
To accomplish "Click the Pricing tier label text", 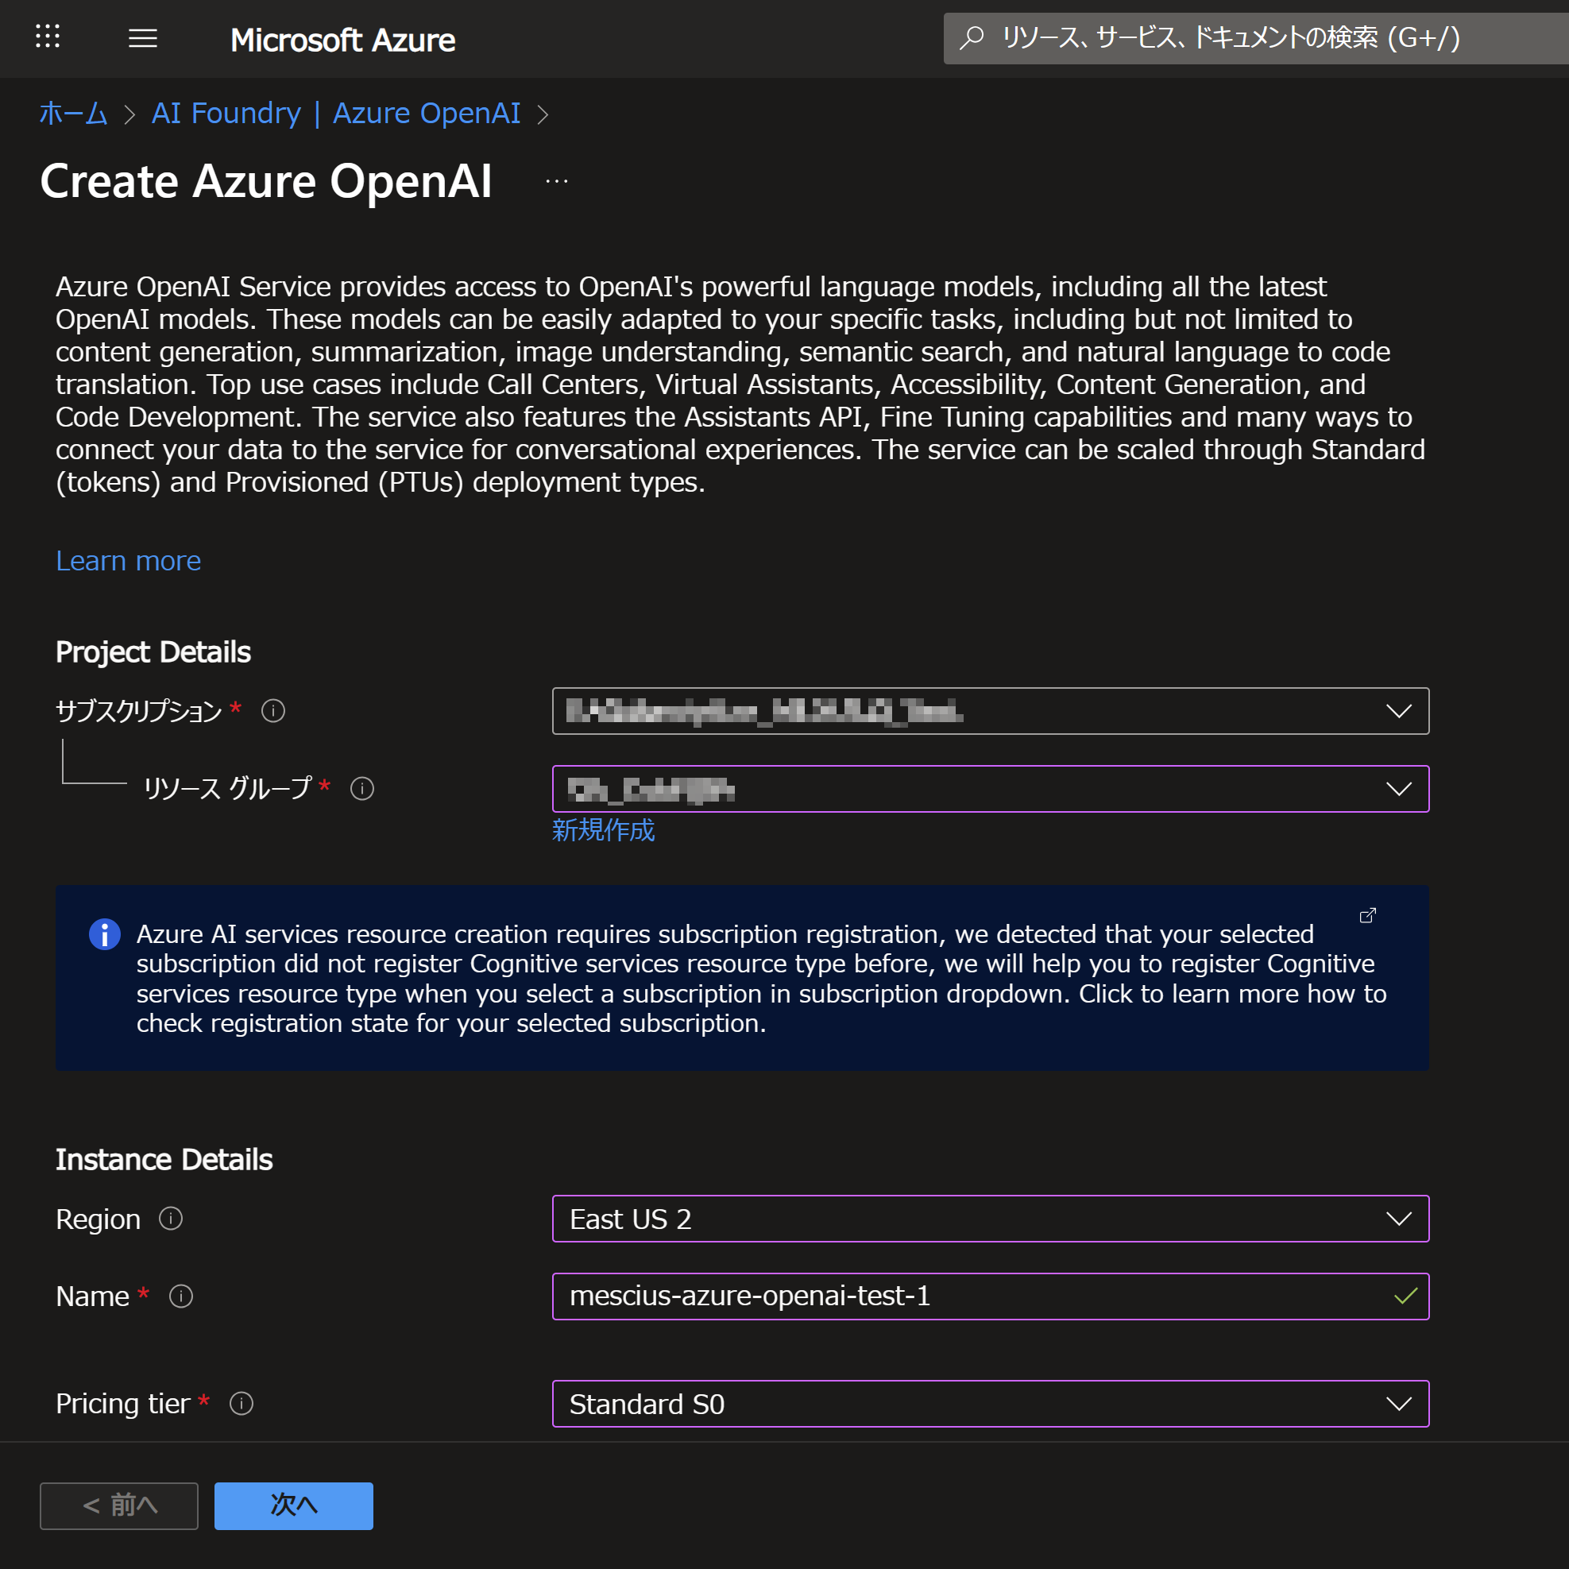I will pyautogui.click(x=122, y=1404).
